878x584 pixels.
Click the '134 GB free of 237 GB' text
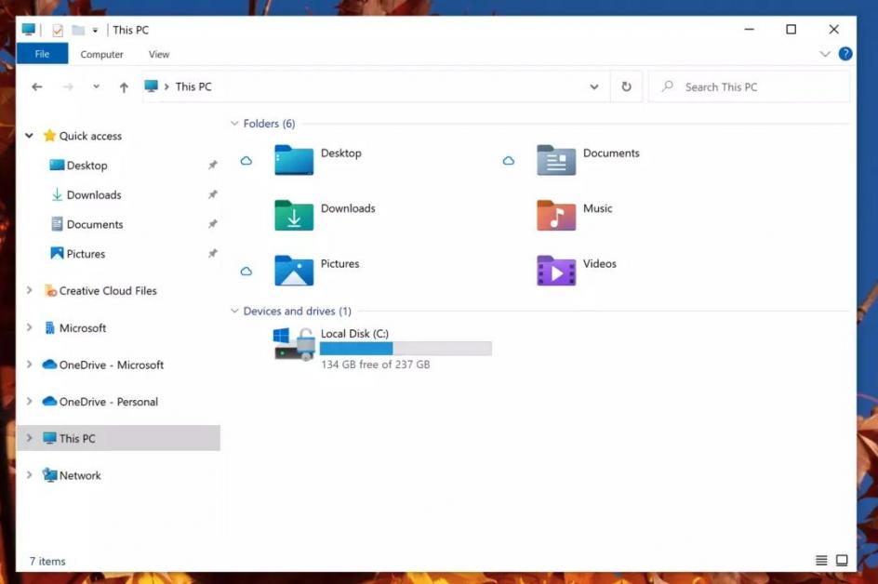(375, 365)
